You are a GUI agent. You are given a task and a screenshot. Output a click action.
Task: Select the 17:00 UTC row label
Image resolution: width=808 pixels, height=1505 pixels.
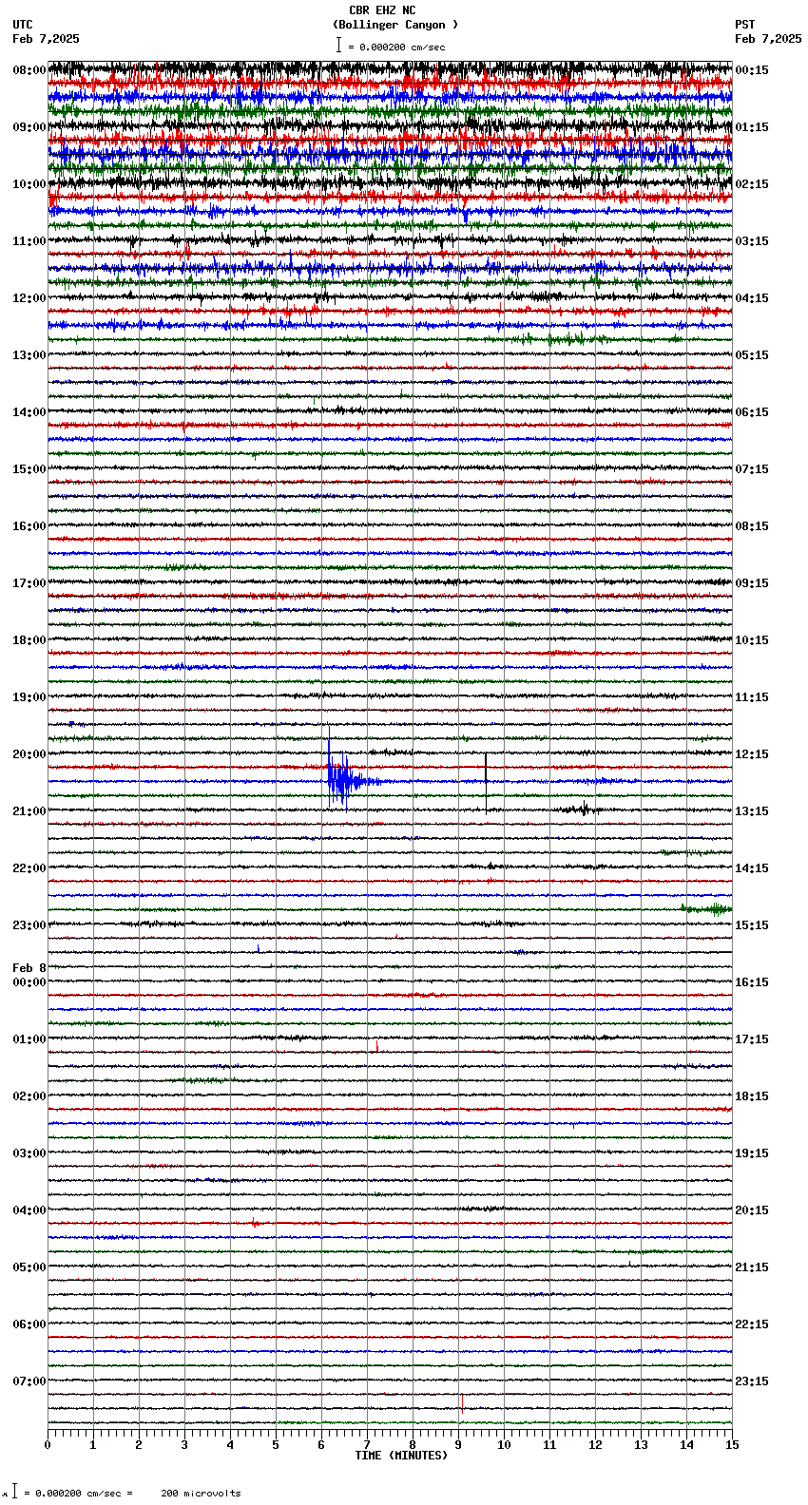tap(29, 583)
